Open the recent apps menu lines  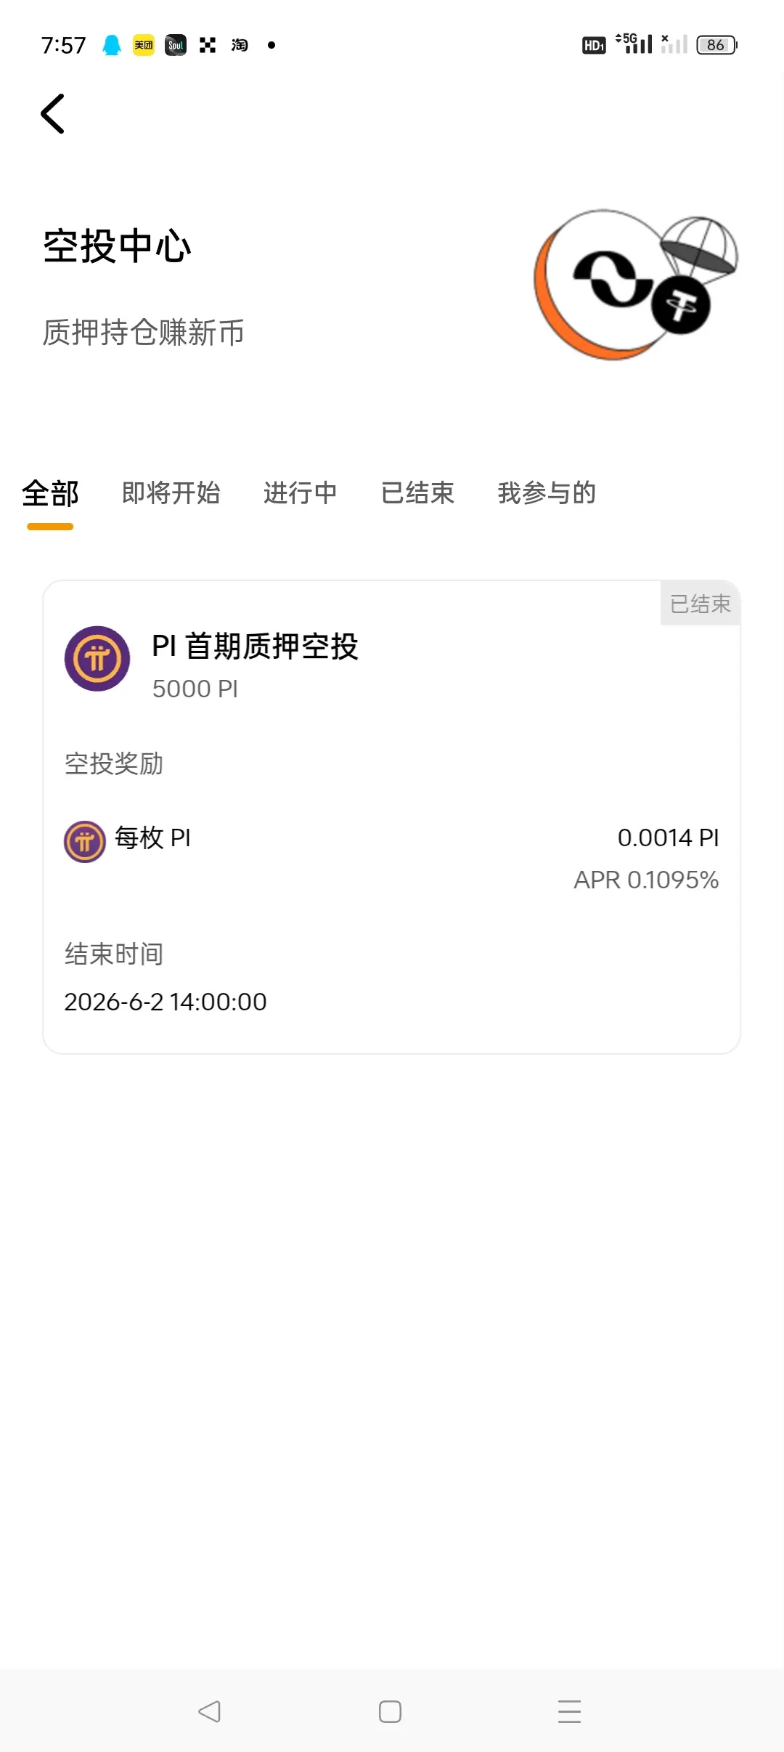570,1711
